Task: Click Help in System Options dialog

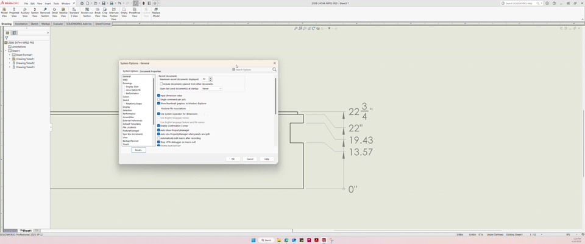Action: coord(267,159)
